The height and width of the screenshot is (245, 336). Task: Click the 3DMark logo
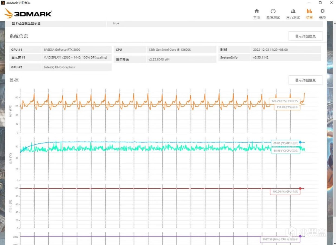point(28,13)
